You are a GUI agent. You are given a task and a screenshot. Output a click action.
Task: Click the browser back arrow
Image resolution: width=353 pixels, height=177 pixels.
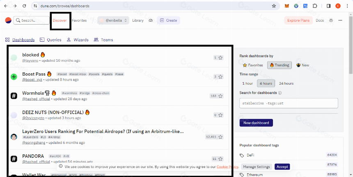click(x=6, y=6)
